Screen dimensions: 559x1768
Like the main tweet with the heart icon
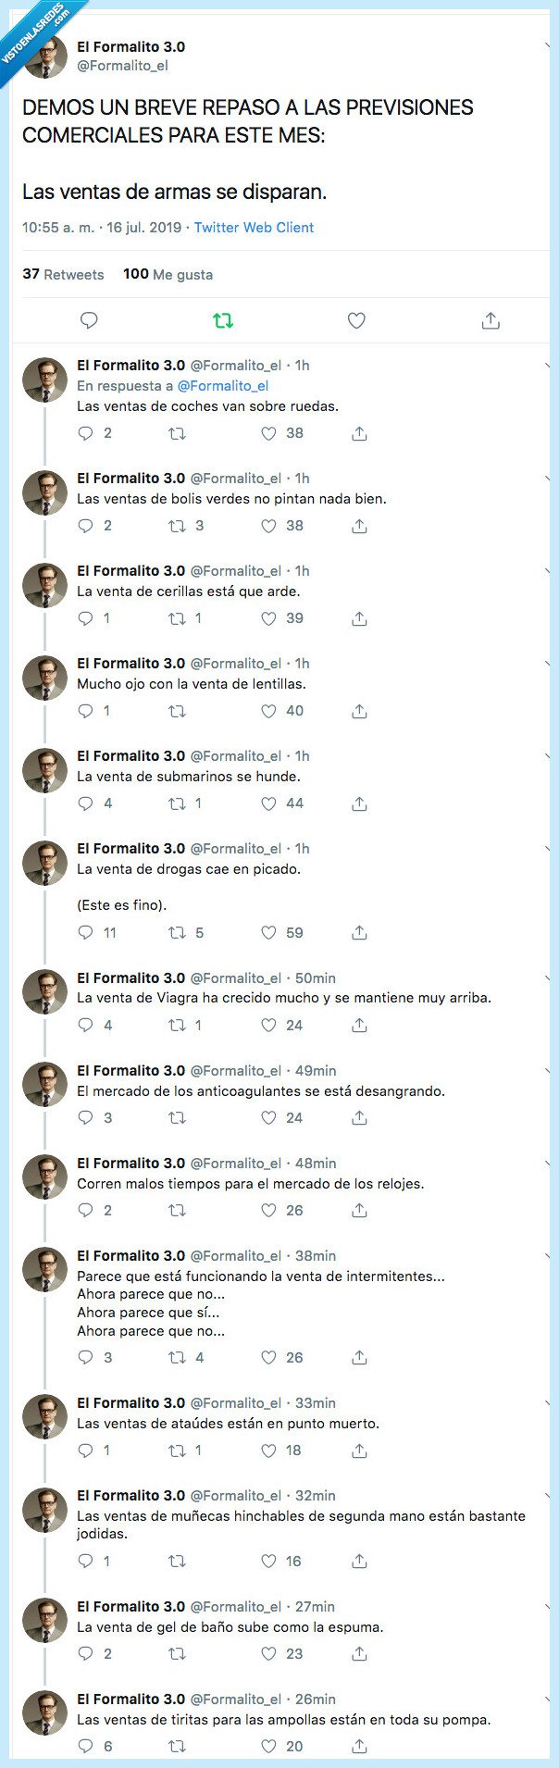coord(356,321)
